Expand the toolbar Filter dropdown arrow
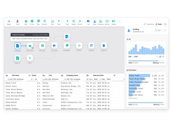Viewport: 173px width, 130px height. coord(61,21)
